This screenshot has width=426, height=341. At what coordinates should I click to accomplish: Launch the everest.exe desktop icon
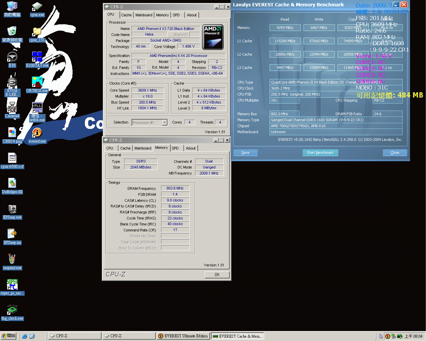37,135
